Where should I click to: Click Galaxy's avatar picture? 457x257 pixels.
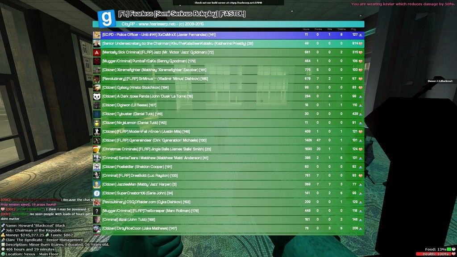(97, 88)
